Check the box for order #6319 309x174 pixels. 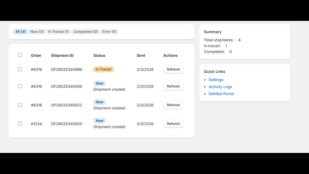(20, 69)
